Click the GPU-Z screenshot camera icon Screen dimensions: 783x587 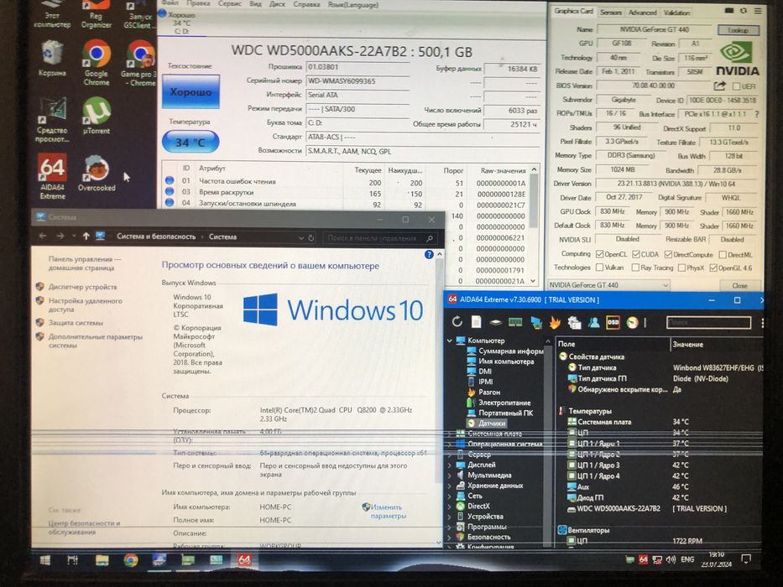729,10
